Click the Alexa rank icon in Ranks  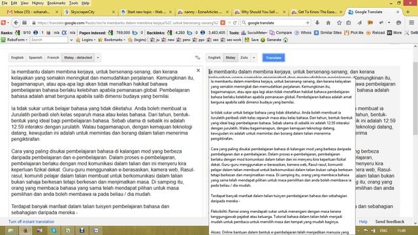tap(35, 33)
